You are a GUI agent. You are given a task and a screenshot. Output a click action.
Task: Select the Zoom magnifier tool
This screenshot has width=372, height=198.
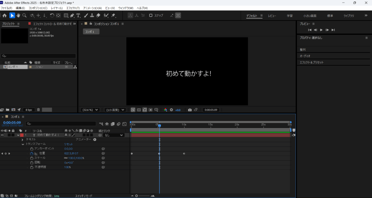[x=24, y=16]
